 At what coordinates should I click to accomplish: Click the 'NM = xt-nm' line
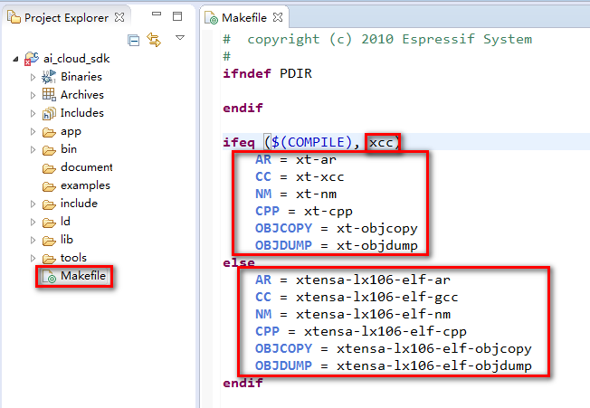tap(296, 194)
